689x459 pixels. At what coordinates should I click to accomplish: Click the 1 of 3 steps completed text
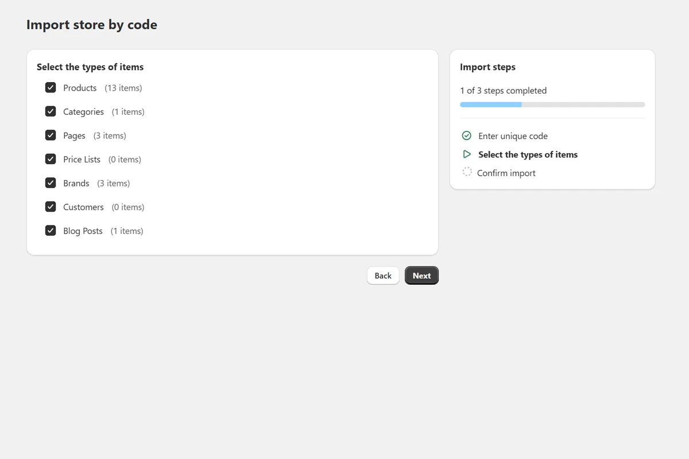pos(503,90)
